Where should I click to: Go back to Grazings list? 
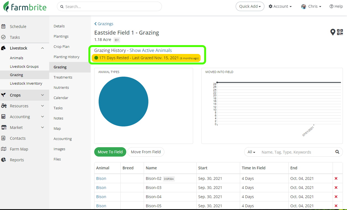[104, 24]
